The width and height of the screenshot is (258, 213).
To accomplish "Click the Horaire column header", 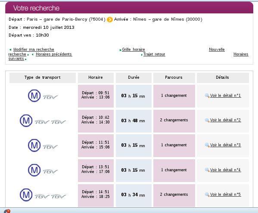I will [x=96, y=78].
